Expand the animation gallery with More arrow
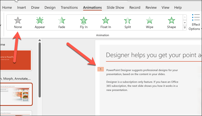The image size is (202, 116). [x=185, y=28]
